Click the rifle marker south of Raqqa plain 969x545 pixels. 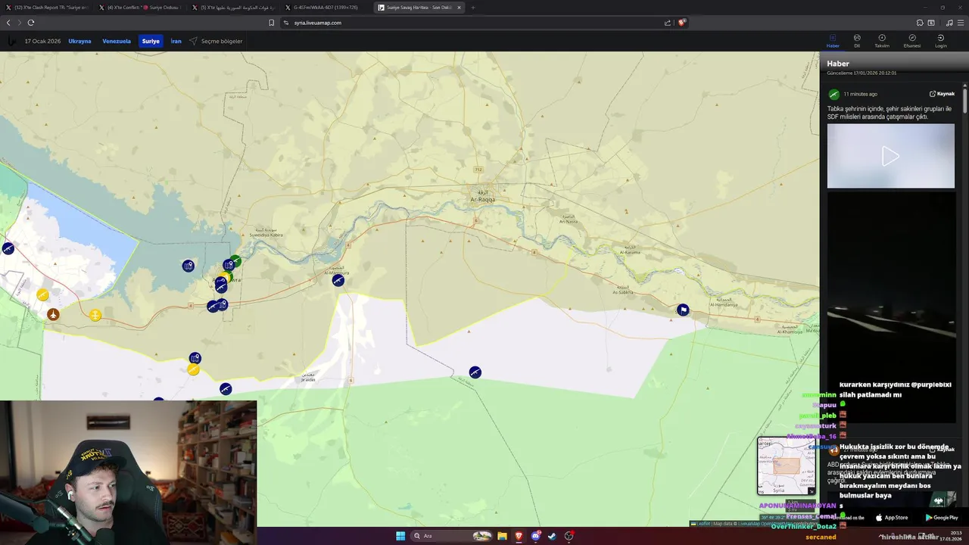tap(475, 372)
